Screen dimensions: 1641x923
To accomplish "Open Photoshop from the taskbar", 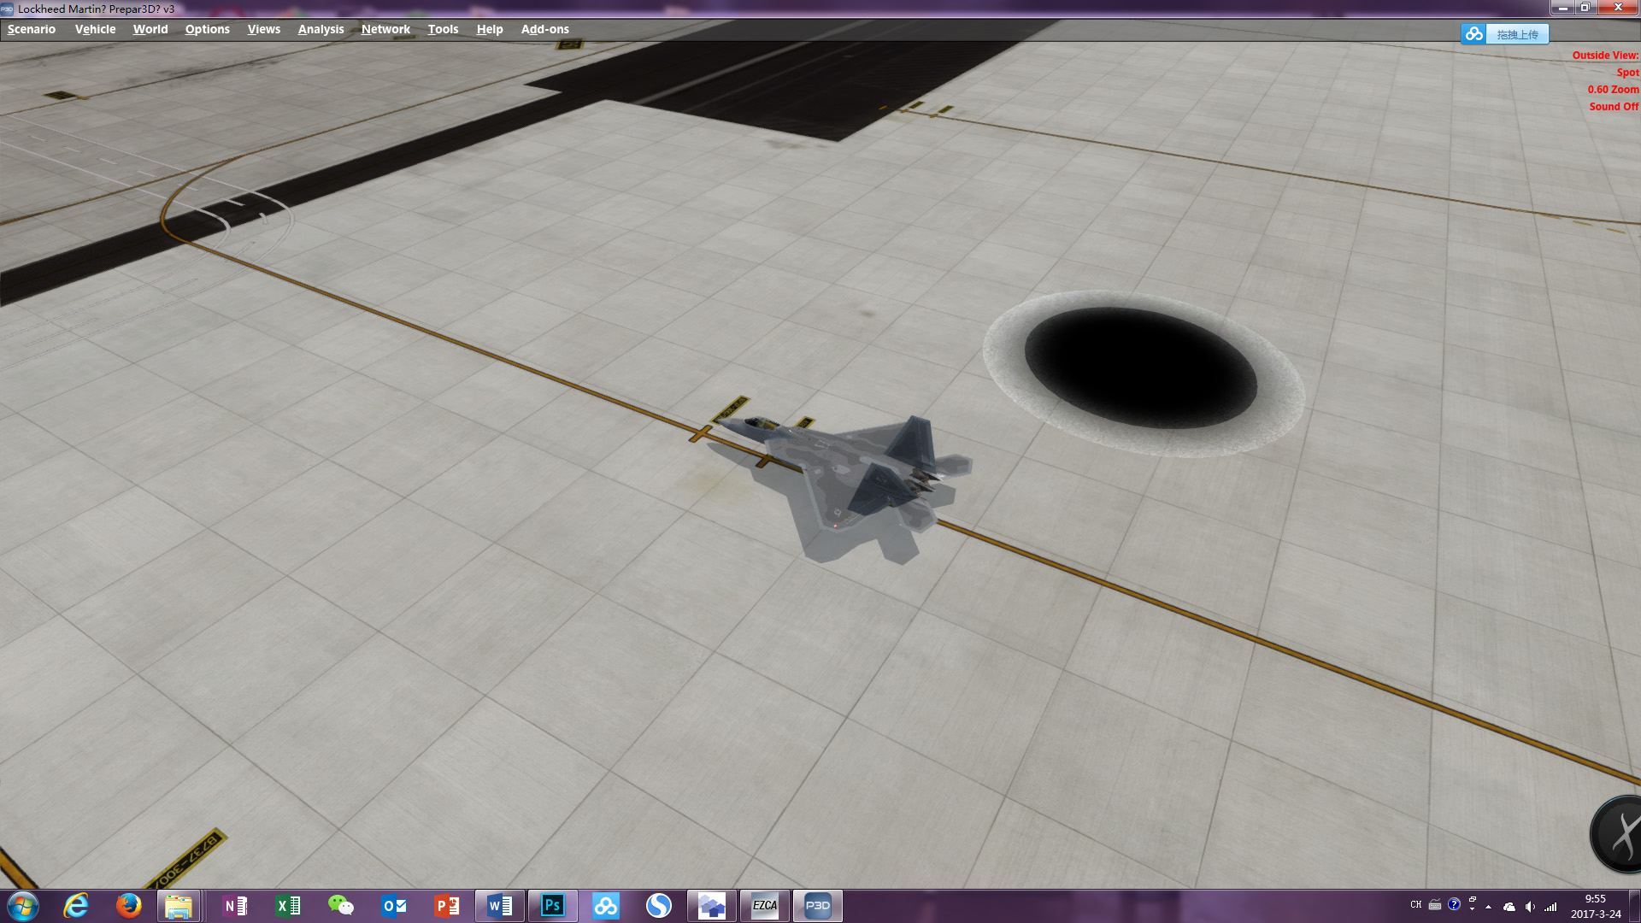I will point(553,906).
